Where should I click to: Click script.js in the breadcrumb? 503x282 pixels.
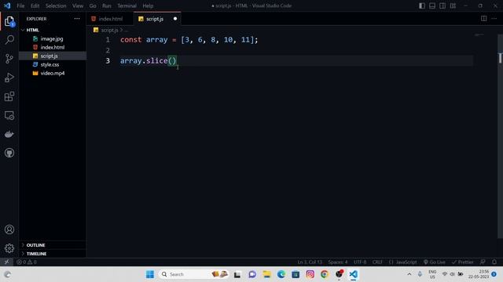[x=109, y=30]
